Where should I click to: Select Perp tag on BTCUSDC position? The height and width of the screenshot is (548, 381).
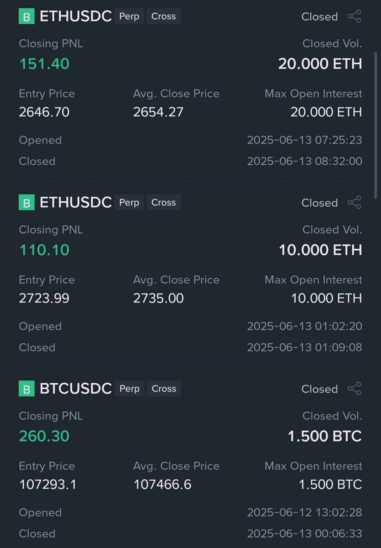pos(129,389)
